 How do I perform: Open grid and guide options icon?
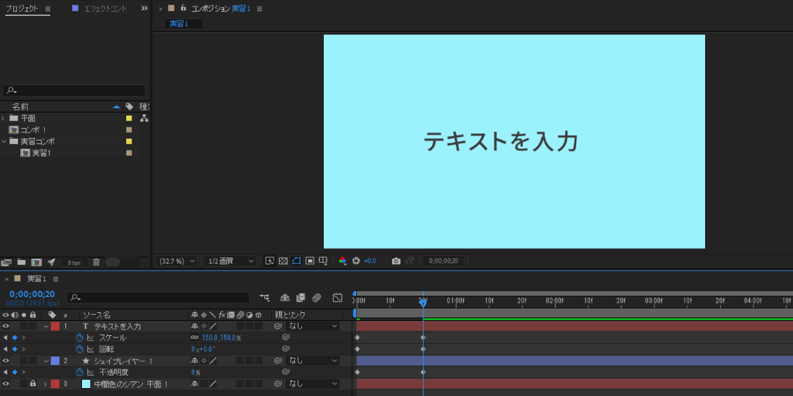tap(323, 261)
